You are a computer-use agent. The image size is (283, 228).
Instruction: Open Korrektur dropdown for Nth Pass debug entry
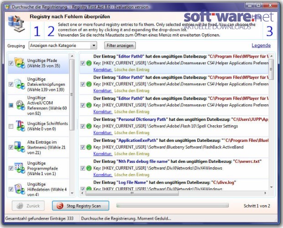pyautogui.click(x=103, y=175)
